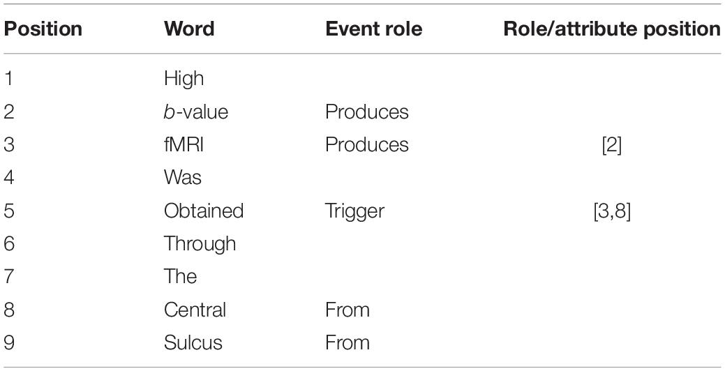Viewport: 725px width, 371px height.
Task: Click the Position column header
Action: coord(43,29)
